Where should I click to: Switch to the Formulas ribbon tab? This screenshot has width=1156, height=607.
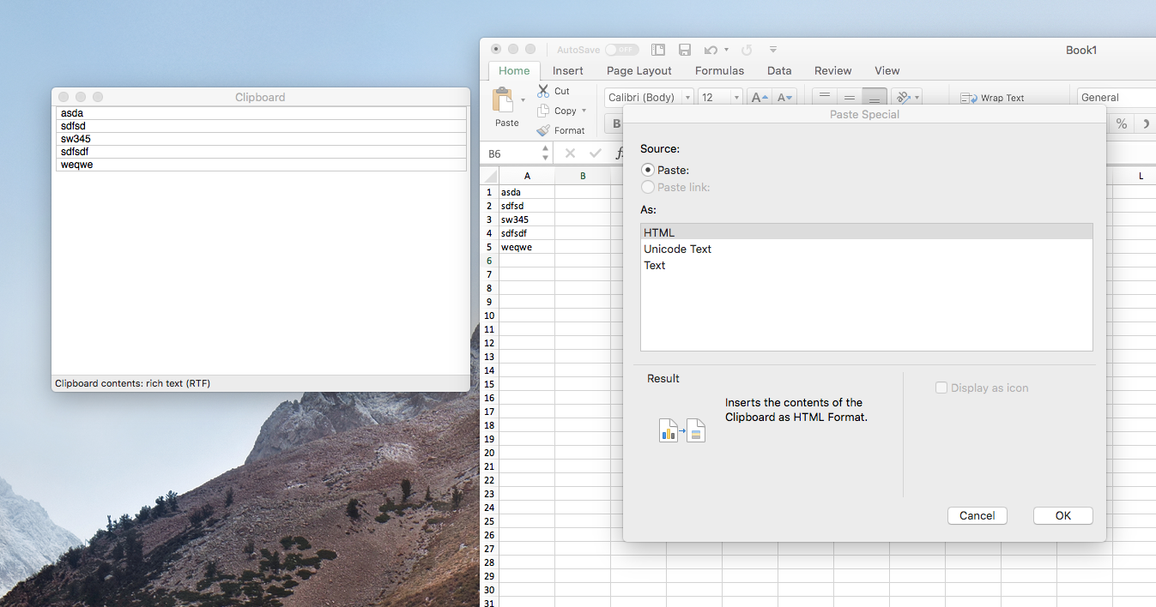pyautogui.click(x=719, y=70)
